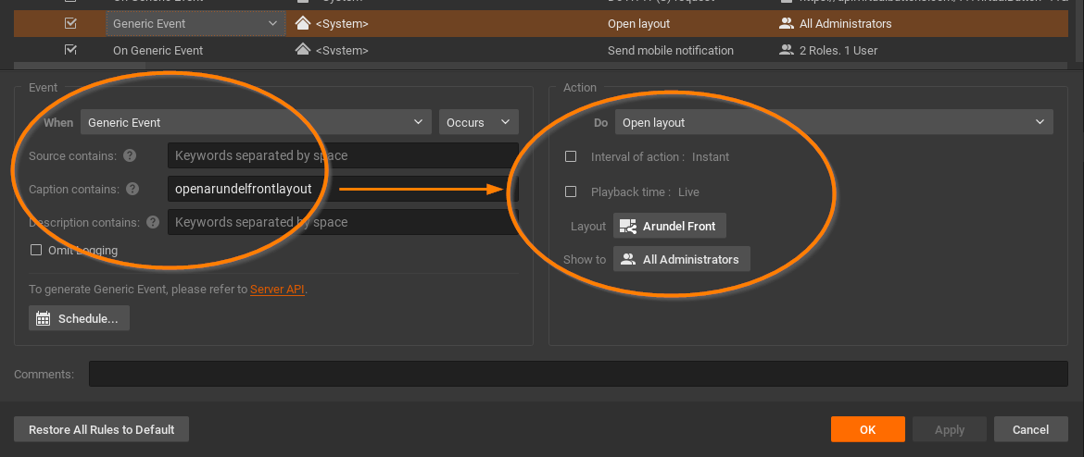Screen dimensions: 1084x457
Task: Click the System text in the highlighted row
Action: [342, 23]
